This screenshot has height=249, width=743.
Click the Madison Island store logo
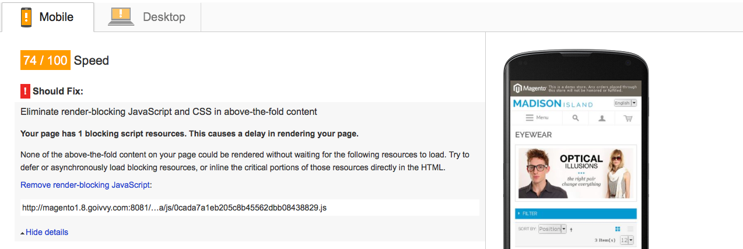click(553, 104)
